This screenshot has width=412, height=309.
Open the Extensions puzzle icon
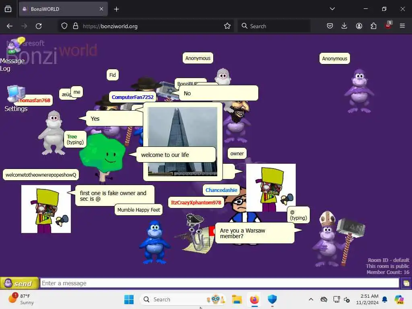click(x=373, y=26)
